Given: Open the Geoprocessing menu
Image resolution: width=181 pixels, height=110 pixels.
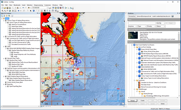Looking at the screenshot, I should tap(38, 5).
